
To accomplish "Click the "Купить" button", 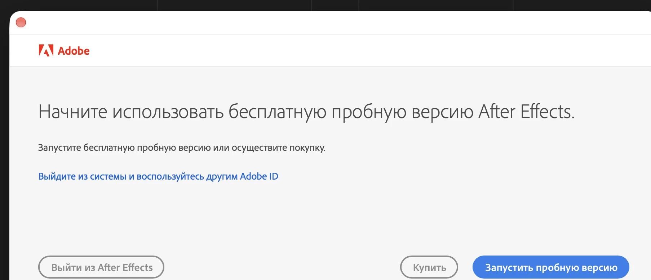I will pyautogui.click(x=429, y=267).
